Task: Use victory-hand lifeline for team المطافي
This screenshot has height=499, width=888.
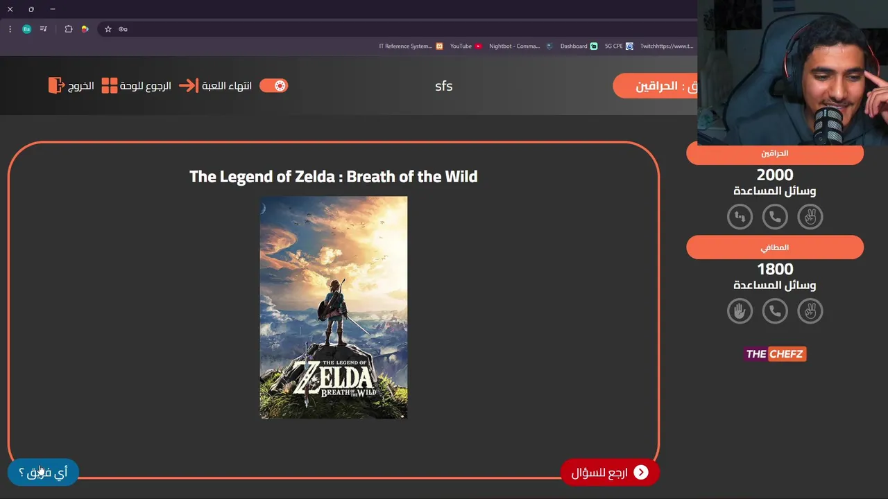Action: [810, 311]
